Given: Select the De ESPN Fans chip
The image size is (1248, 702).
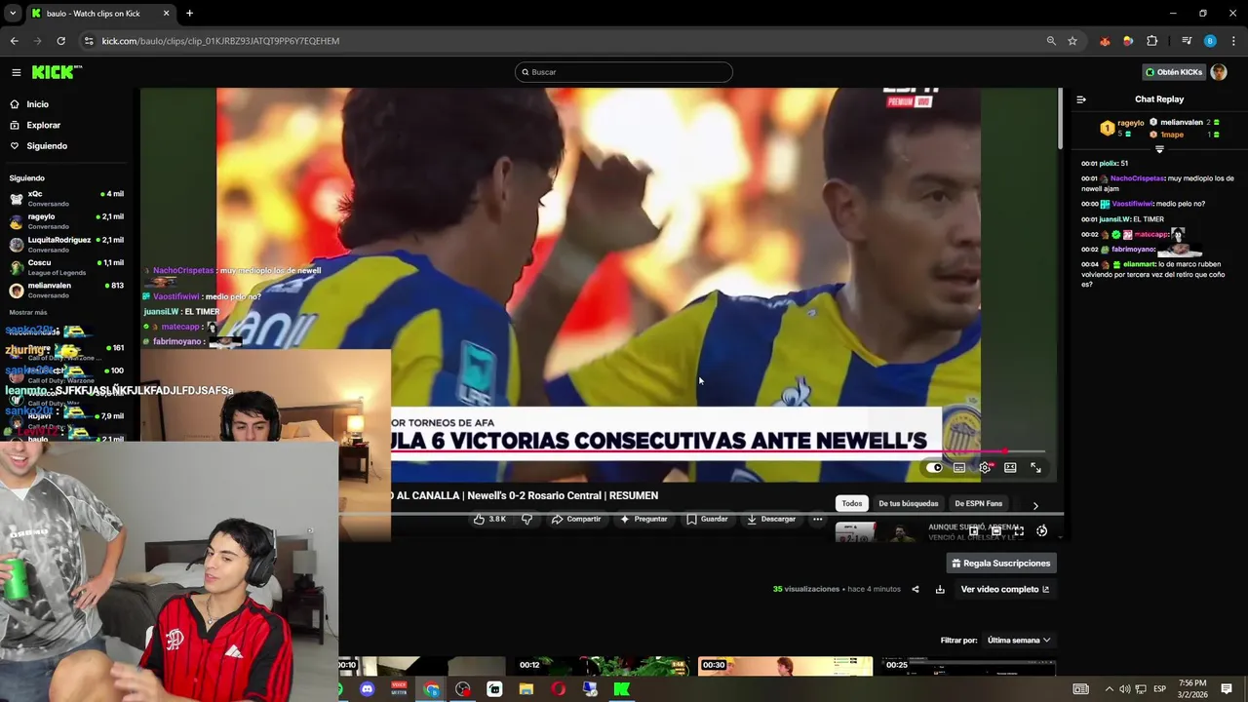Looking at the screenshot, I should pos(978,504).
